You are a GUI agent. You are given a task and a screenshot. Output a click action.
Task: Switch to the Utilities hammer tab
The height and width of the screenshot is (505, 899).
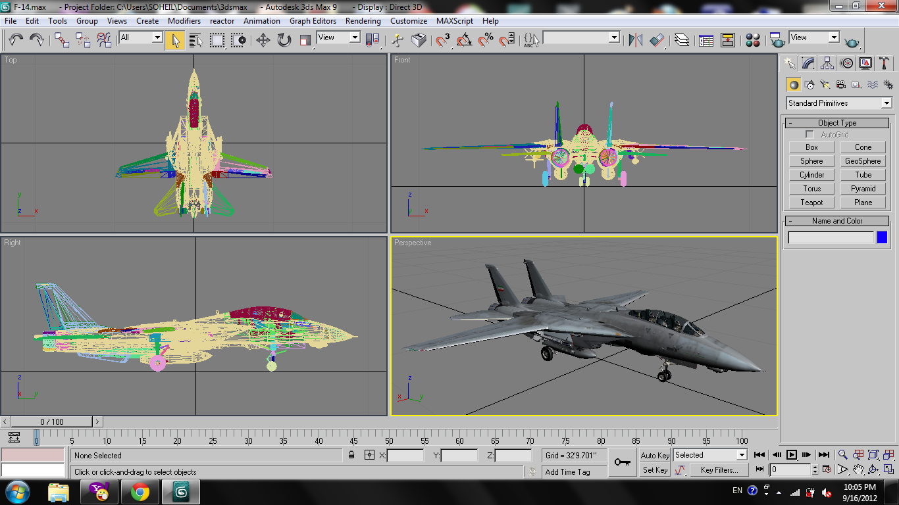(x=885, y=63)
